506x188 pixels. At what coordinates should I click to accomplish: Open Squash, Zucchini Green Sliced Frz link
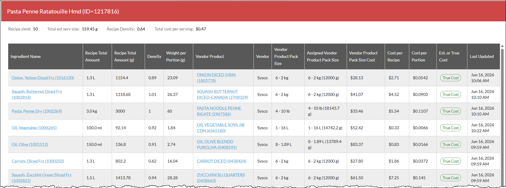coord(42,178)
